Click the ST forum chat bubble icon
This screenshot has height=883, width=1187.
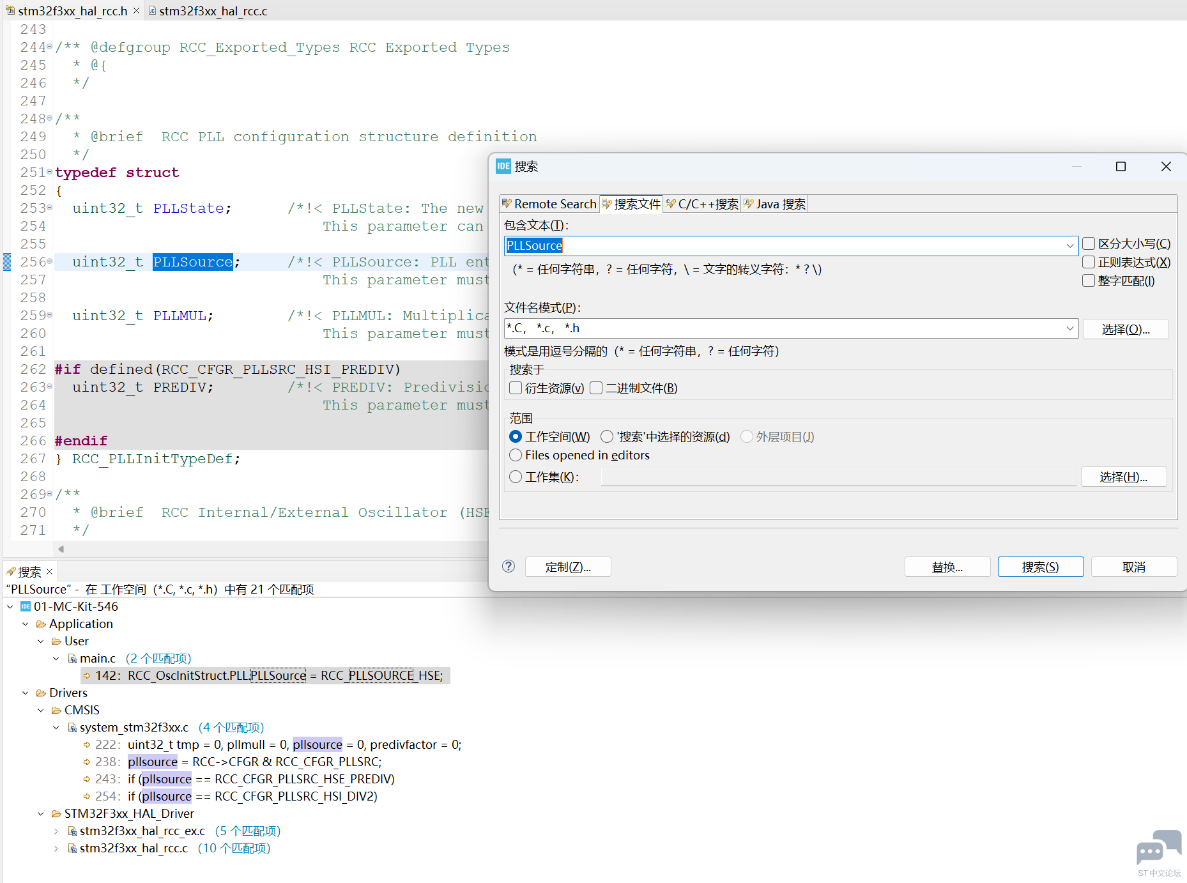click(1159, 847)
